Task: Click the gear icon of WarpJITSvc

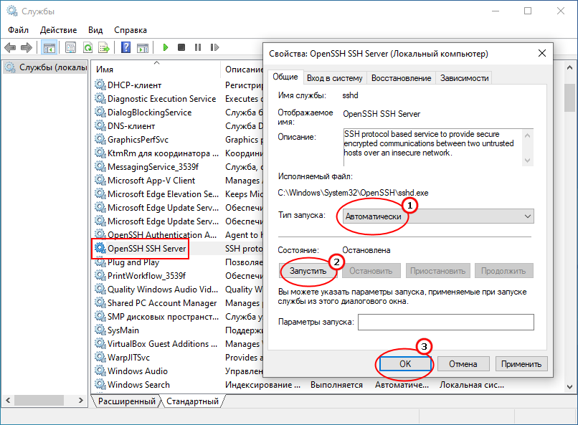Action: [x=100, y=357]
